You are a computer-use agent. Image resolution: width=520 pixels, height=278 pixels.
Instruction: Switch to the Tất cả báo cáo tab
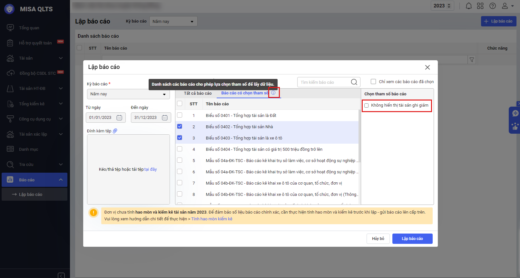click(x=198, y=93)
